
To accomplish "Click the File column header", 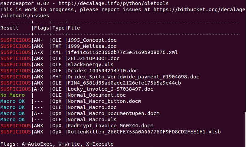I will pos(74,28).
